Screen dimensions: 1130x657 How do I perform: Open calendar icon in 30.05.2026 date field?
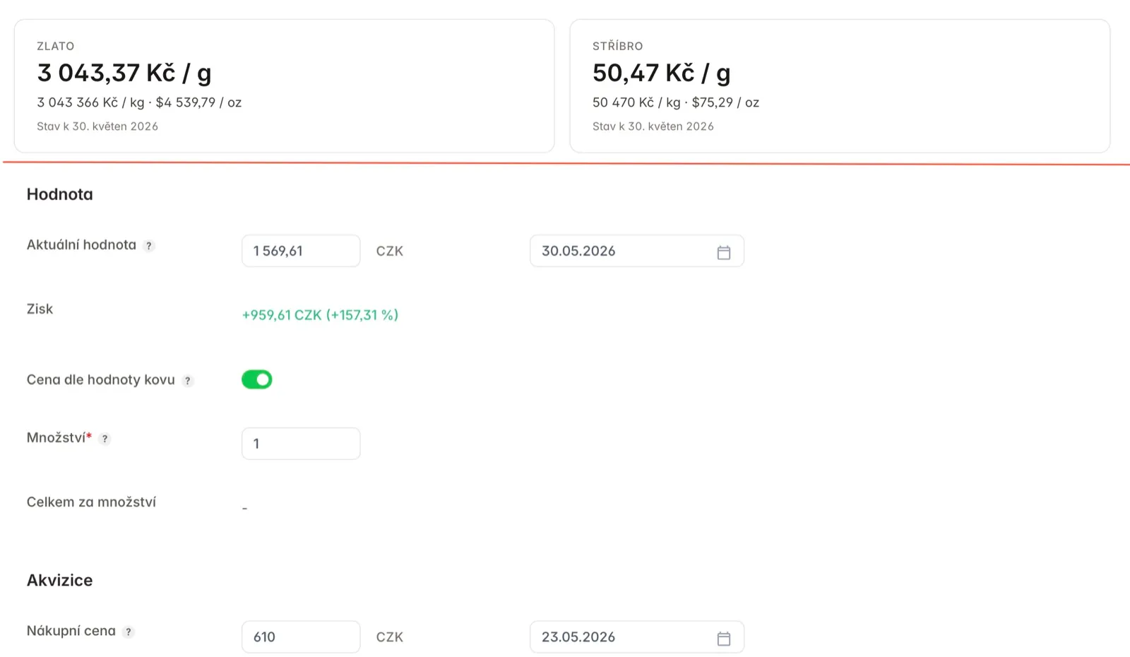(724, 252)
